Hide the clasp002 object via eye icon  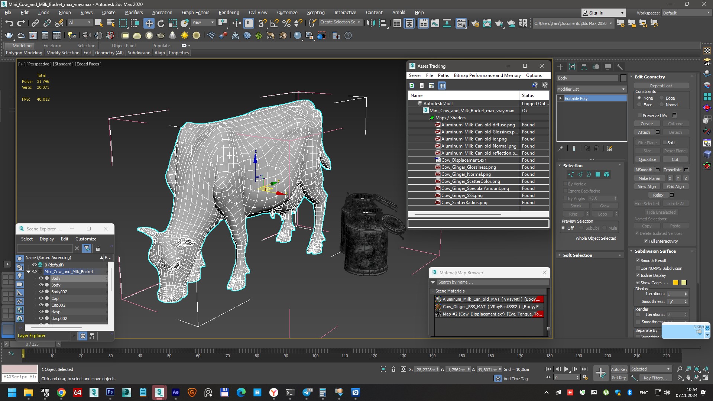41,318
